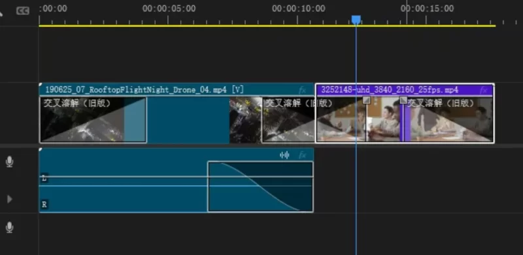Click fx badge on the audio clip
This screenshot has width=523, height=255.
(302, 155)
